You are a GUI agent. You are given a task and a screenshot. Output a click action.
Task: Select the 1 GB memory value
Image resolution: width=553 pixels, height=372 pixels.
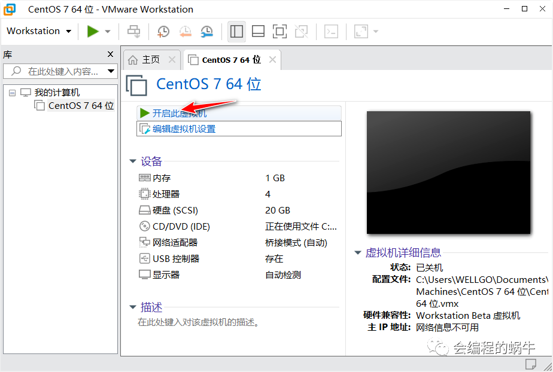[x=275, y=178]
